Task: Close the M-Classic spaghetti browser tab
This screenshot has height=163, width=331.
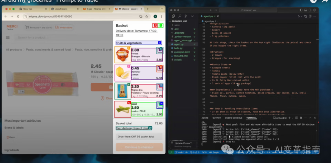Action: 141,9
